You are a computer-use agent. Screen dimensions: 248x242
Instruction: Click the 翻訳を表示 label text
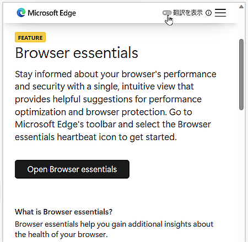188,13
